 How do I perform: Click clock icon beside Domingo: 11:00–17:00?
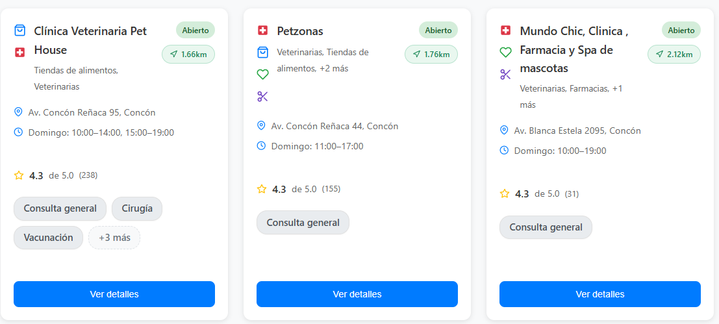(261, 146)
